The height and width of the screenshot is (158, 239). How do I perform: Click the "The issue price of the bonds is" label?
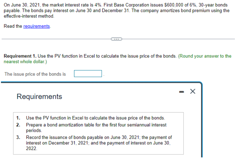click(35, 74)
